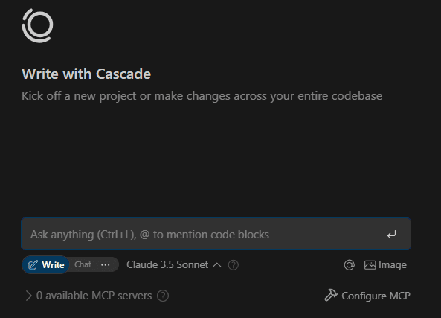Open help icon next to model name
The width and height of the screenshot is (441, 318).
(234, 265)
